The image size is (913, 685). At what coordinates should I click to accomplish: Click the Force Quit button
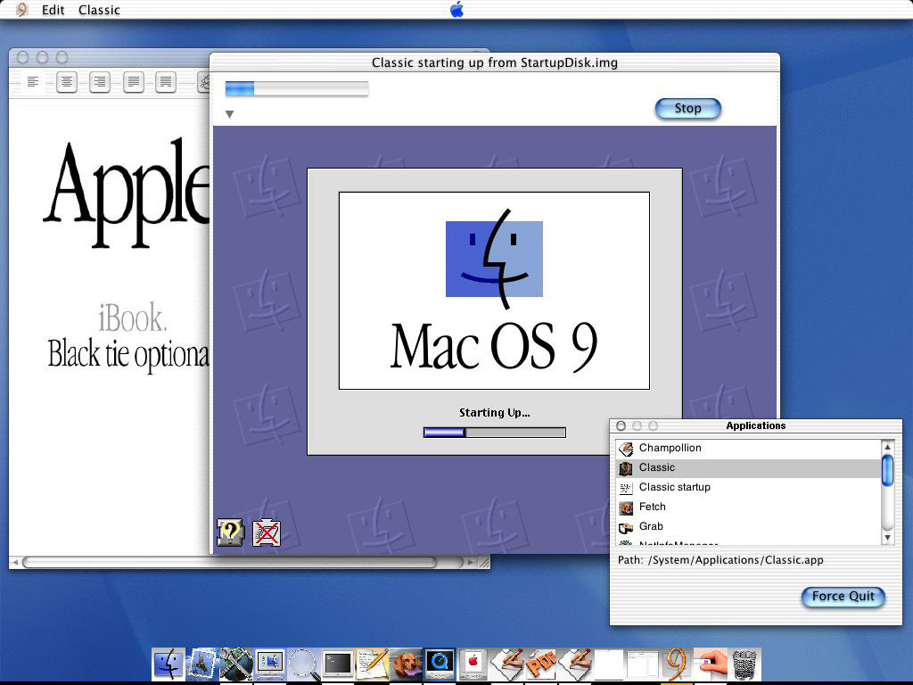[843, 597]
